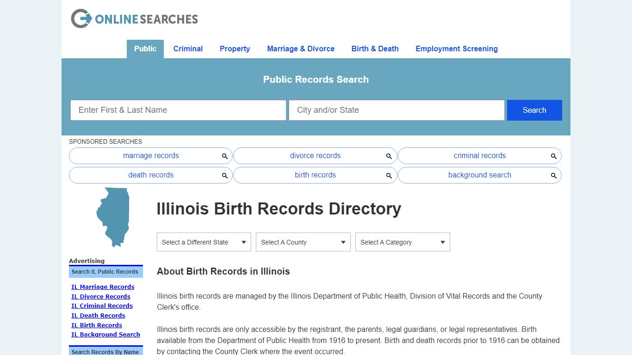Click magnifier icon in divorce records pill

(389, 156)
